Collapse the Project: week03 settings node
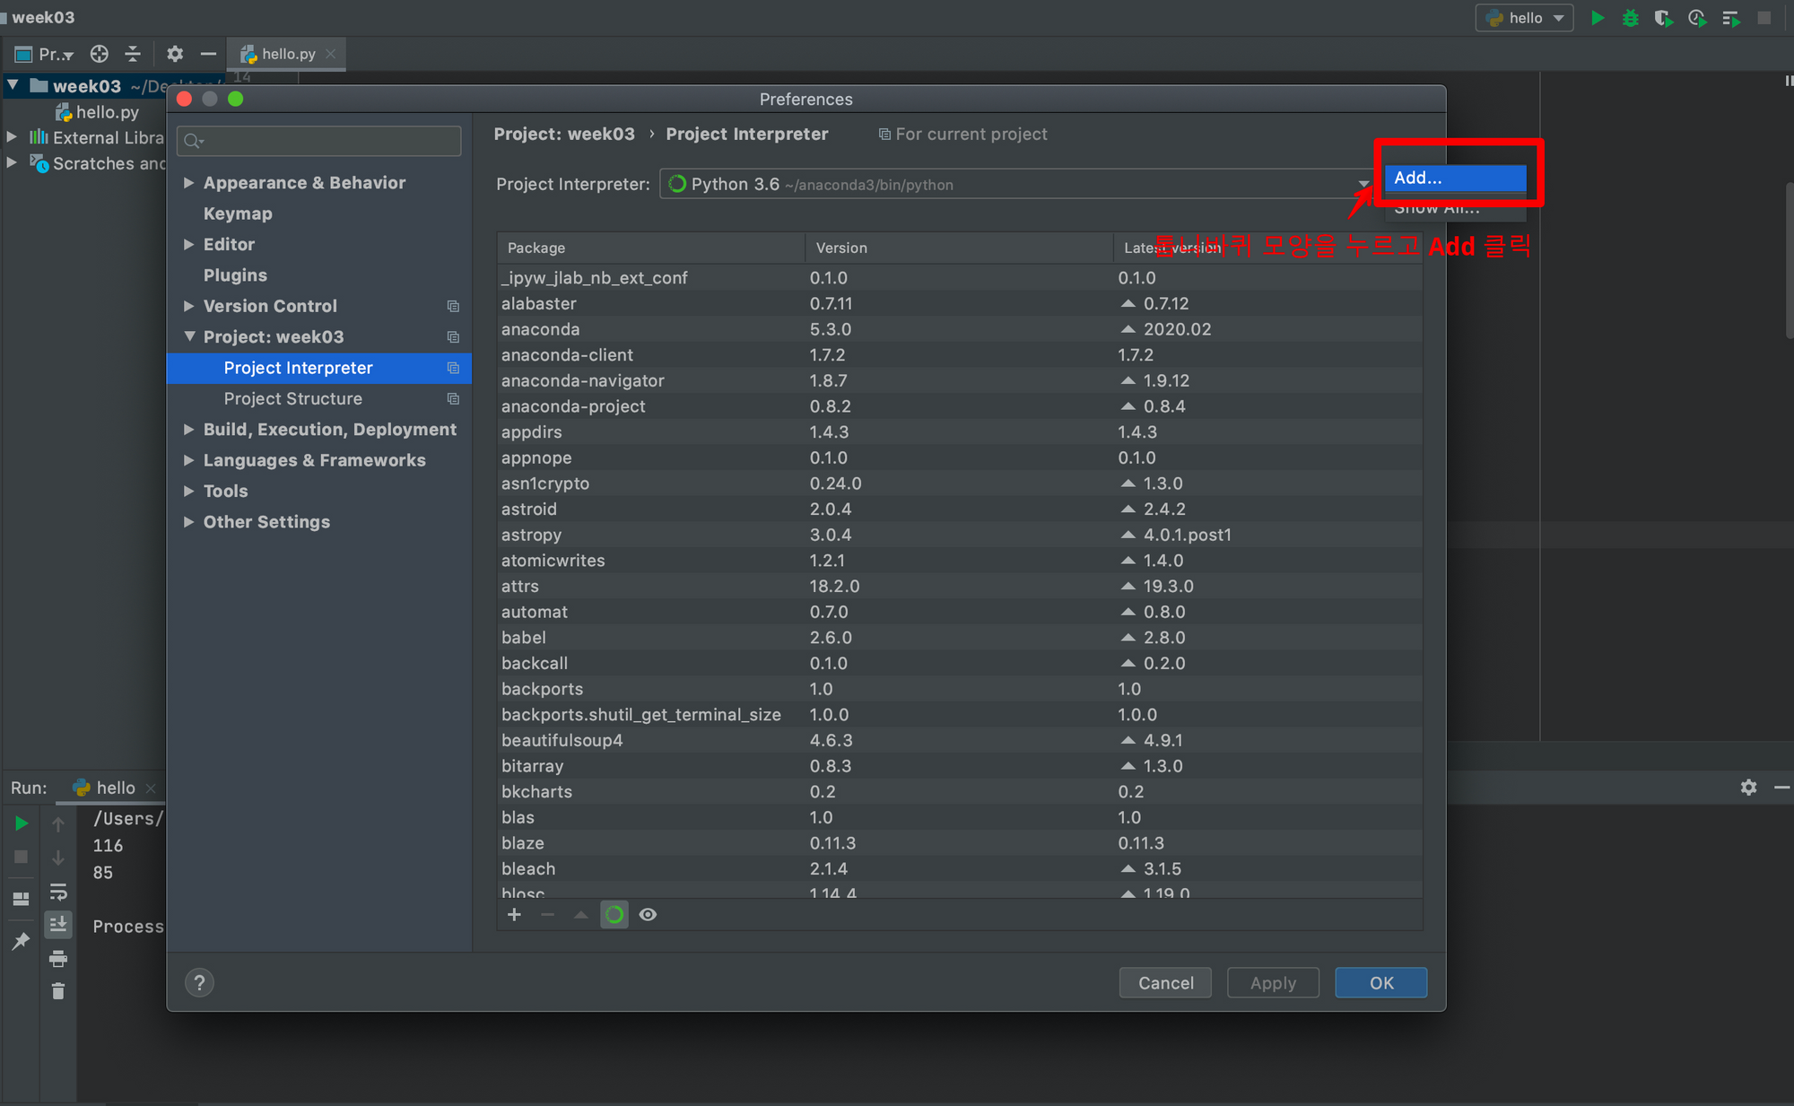The height and width of the screenshot is (1106, 1794). pos(189,337)
